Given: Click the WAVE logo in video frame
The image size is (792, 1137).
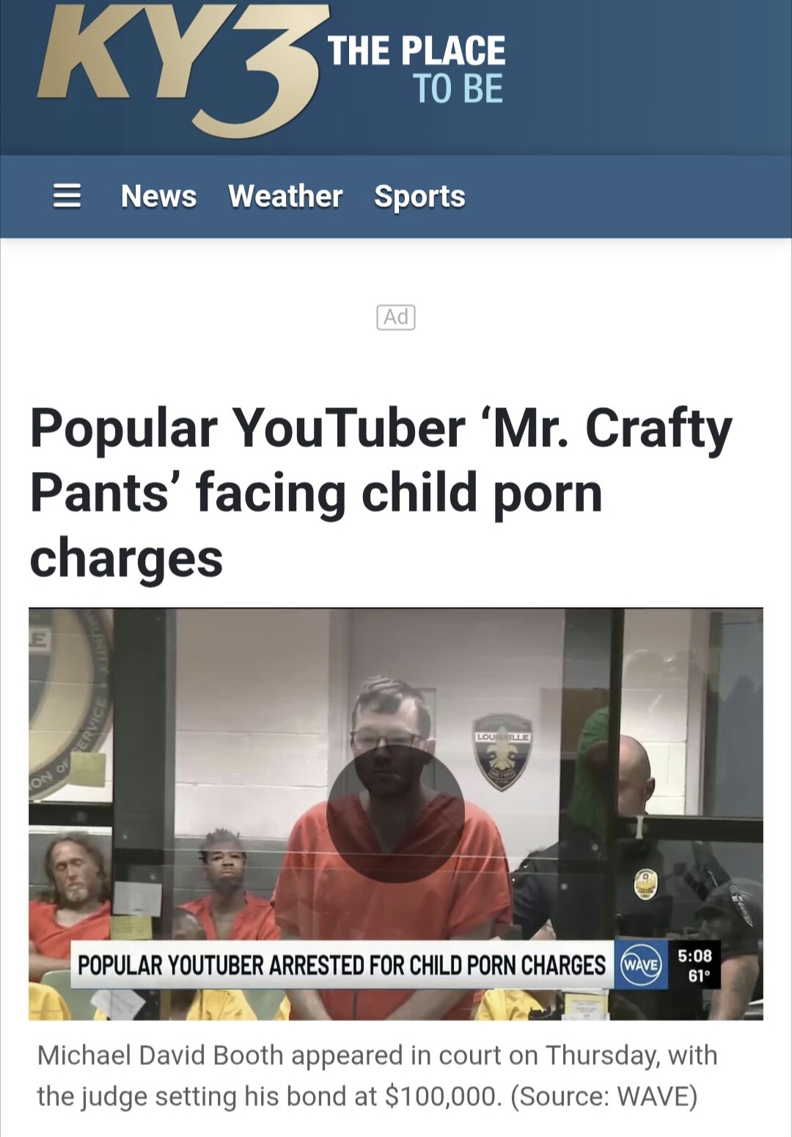Looking at the screenshot, I should [x=640, y=965].
